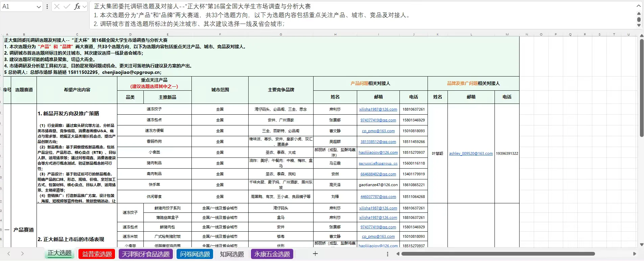Select the 薄脆韭菜盒子 cell

coord(167,217)
